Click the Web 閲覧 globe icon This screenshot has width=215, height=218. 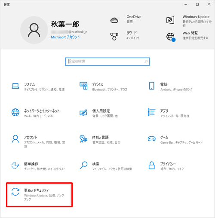tap(171, 37)
